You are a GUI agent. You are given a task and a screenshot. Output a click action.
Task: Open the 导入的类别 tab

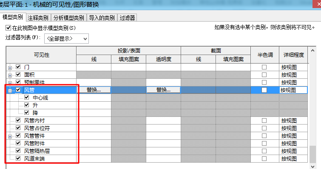102,18
